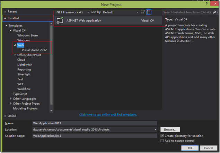
Task: Open the .NET Framework 4.5 dropdown
Action: click(72, 12)
